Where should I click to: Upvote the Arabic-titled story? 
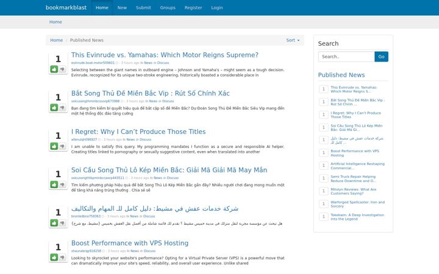tap(54, 223)
